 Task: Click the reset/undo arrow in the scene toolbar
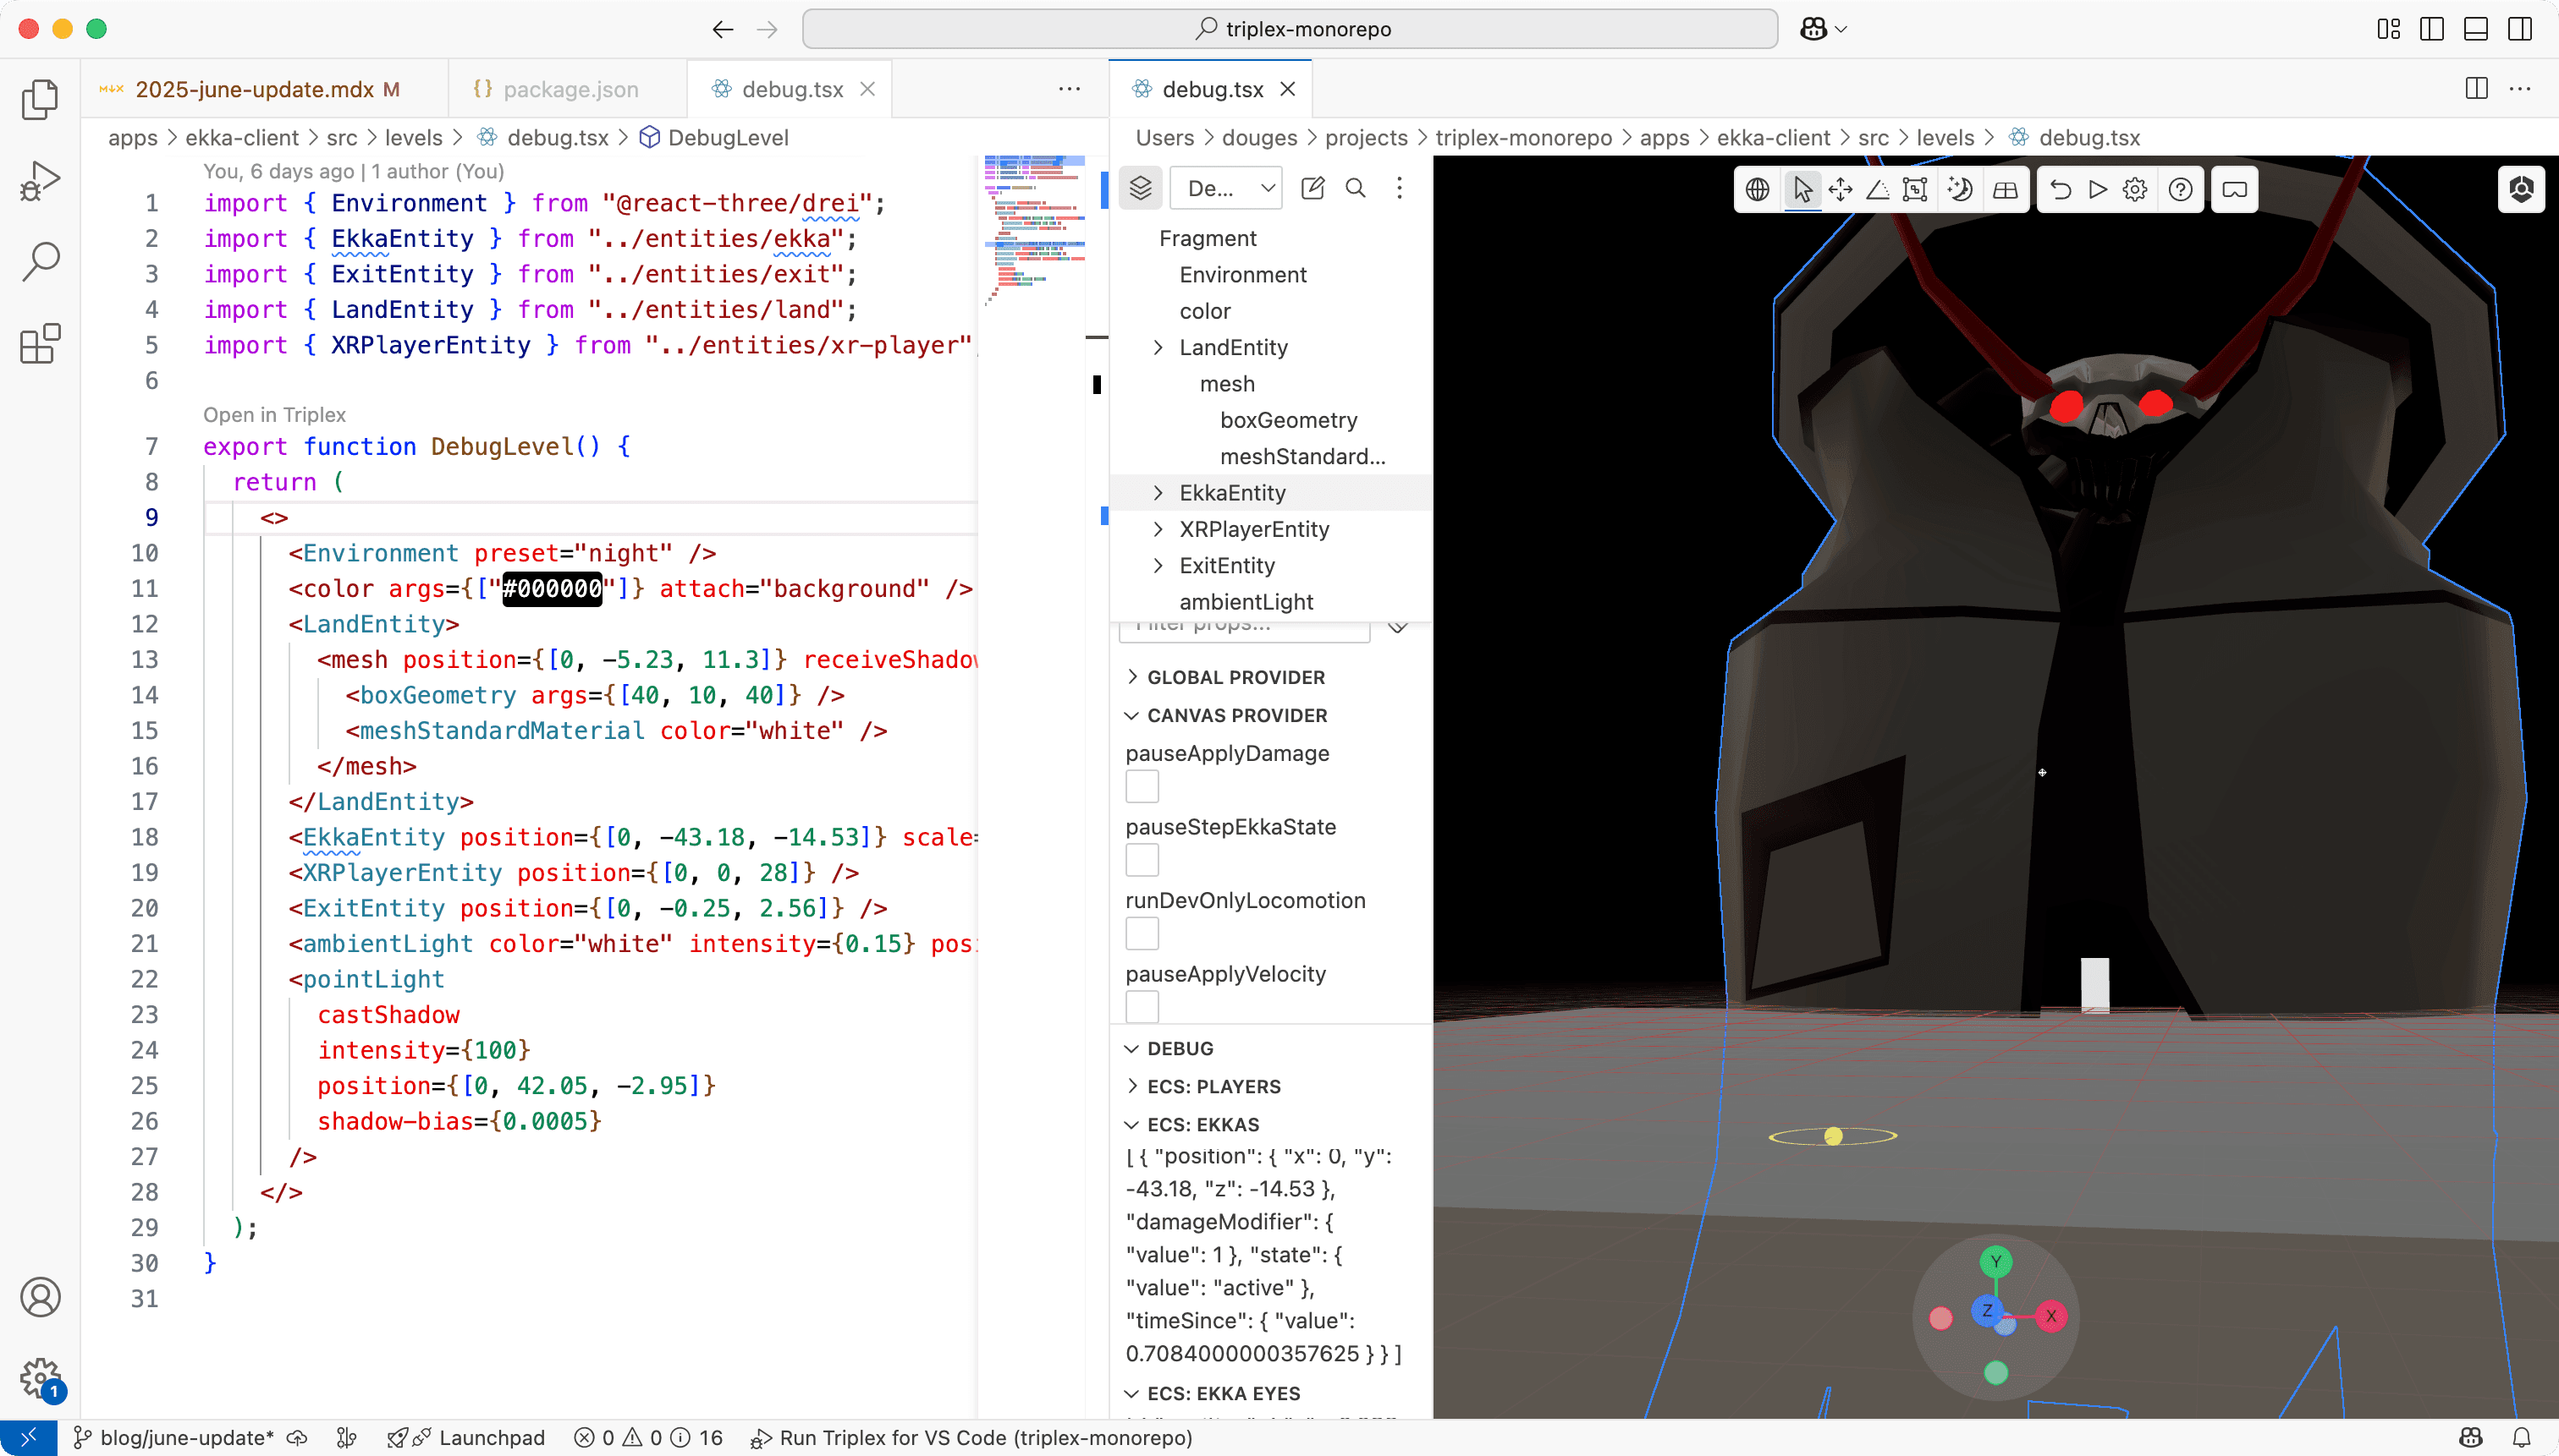2060,189
